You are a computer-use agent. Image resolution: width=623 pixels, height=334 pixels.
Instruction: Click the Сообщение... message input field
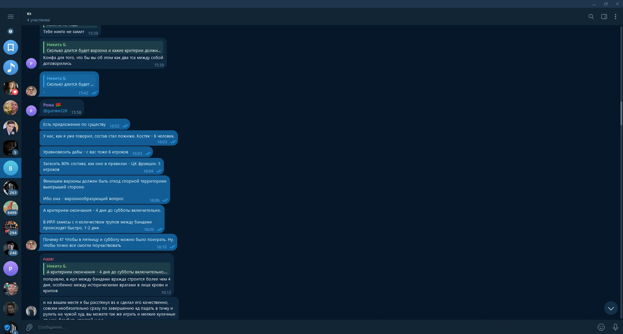click(x=315, y=327)
